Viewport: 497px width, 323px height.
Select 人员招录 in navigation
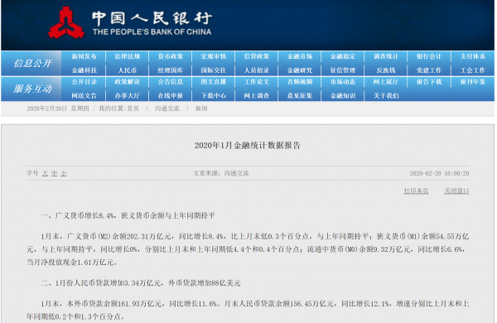pyautogui.click(x=257, y=70)
